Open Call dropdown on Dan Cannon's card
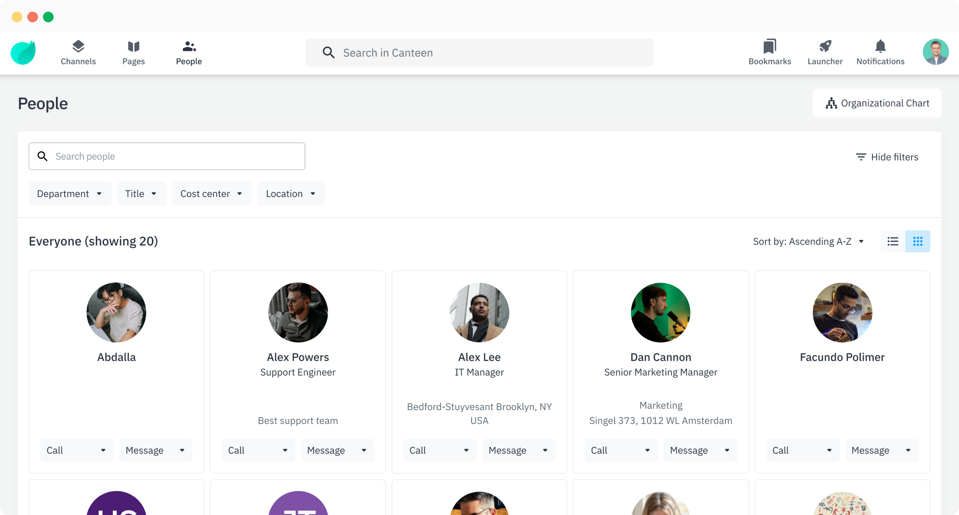Image resolution: width=959 pixels, height=515 pixels. (621, 450)
